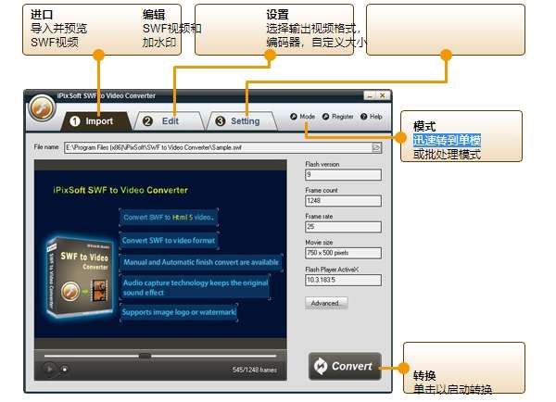Switch to the Import tab
556x402 pixels.
[x=95, y=121]
